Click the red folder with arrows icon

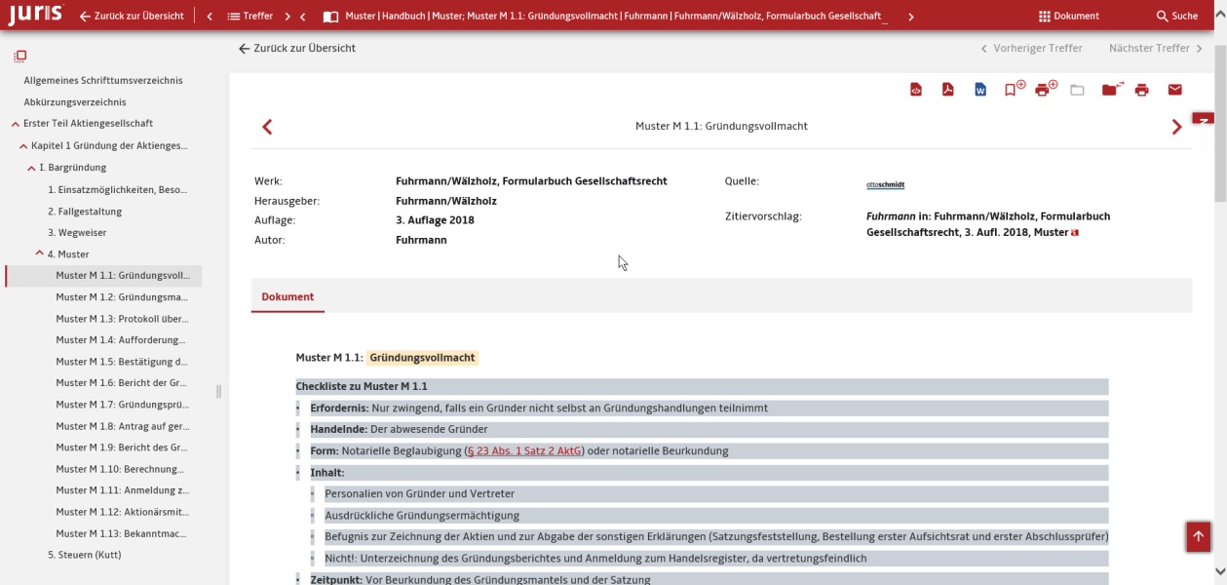(1111, 90)
